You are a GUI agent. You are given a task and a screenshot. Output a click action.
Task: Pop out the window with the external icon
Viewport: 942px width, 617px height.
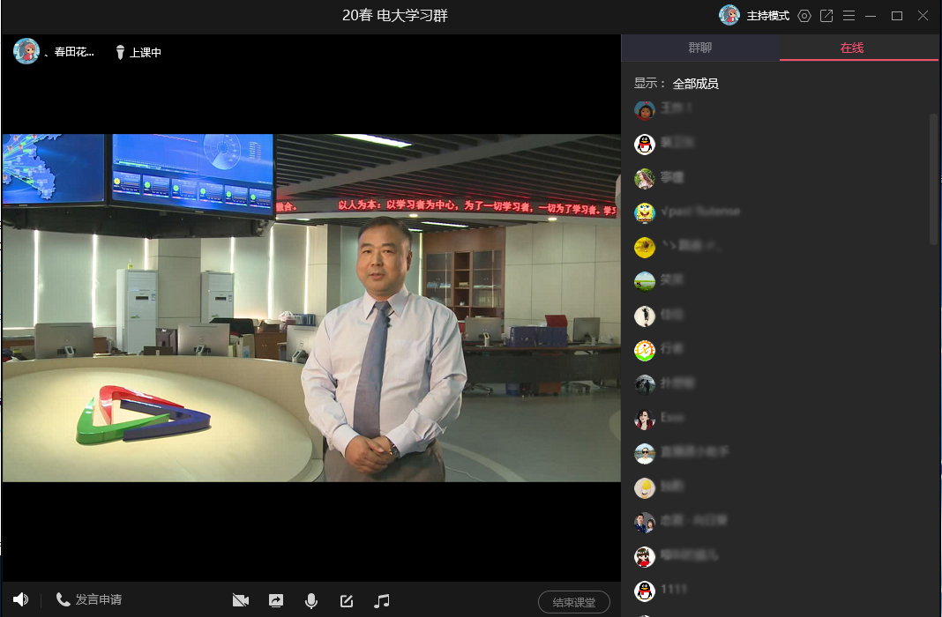[826, 16]
